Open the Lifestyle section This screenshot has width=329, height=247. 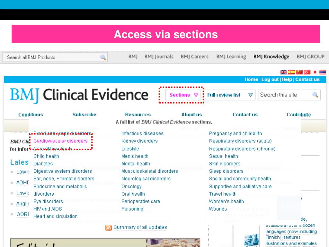[x=130, y=149]
